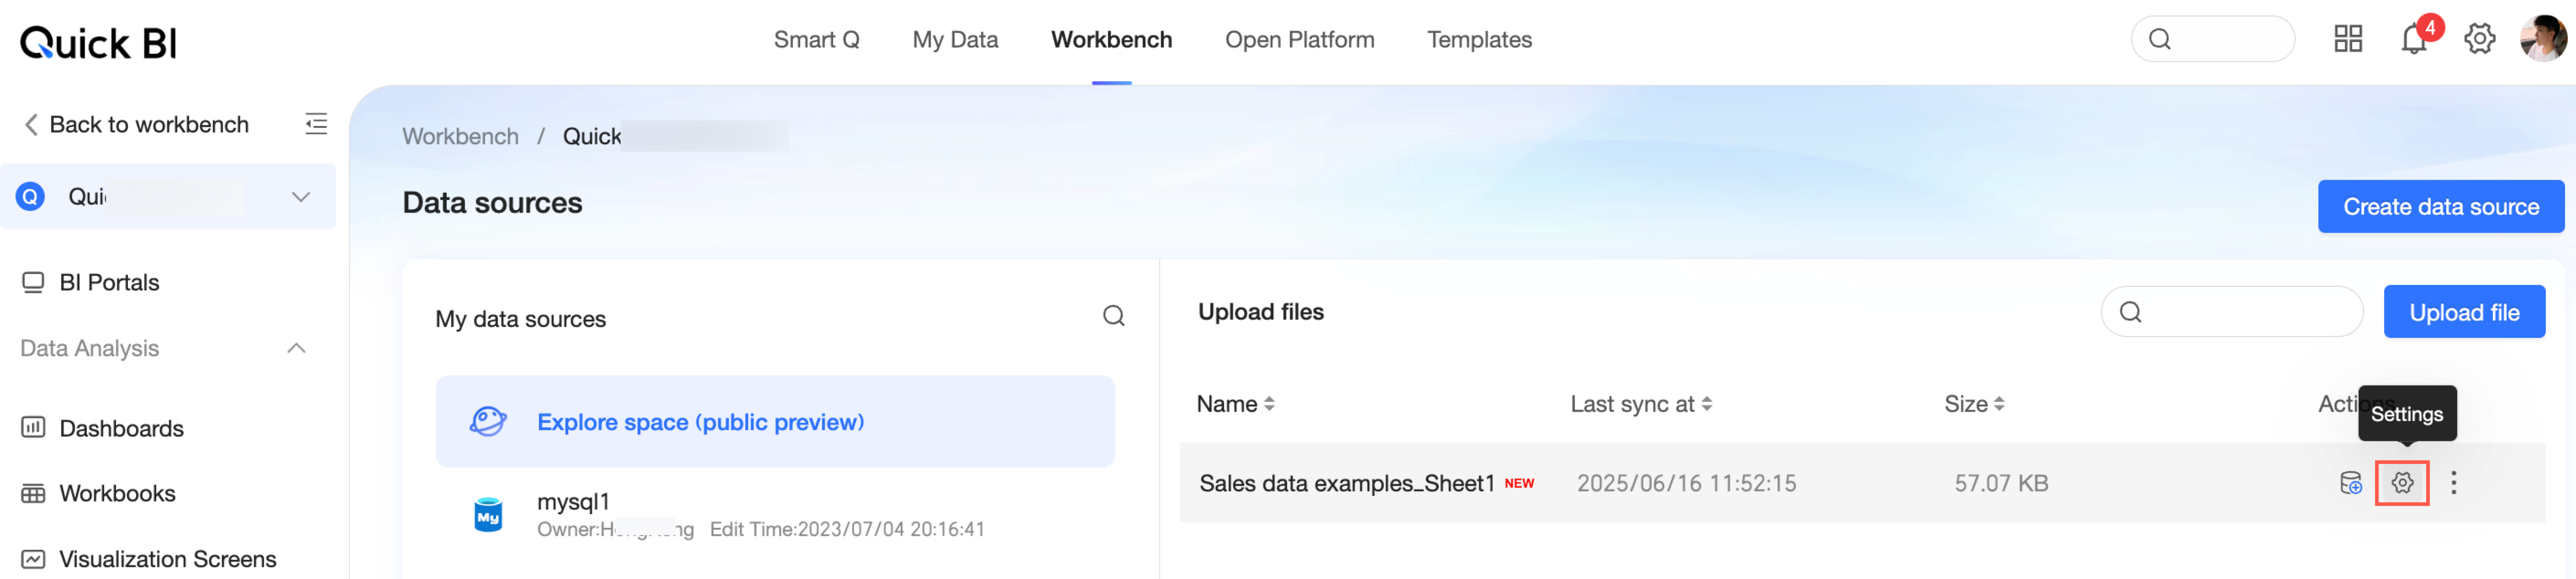The image size is (2576, 579).
Task: Sort files by Size column
Action: pos(1973,404)
